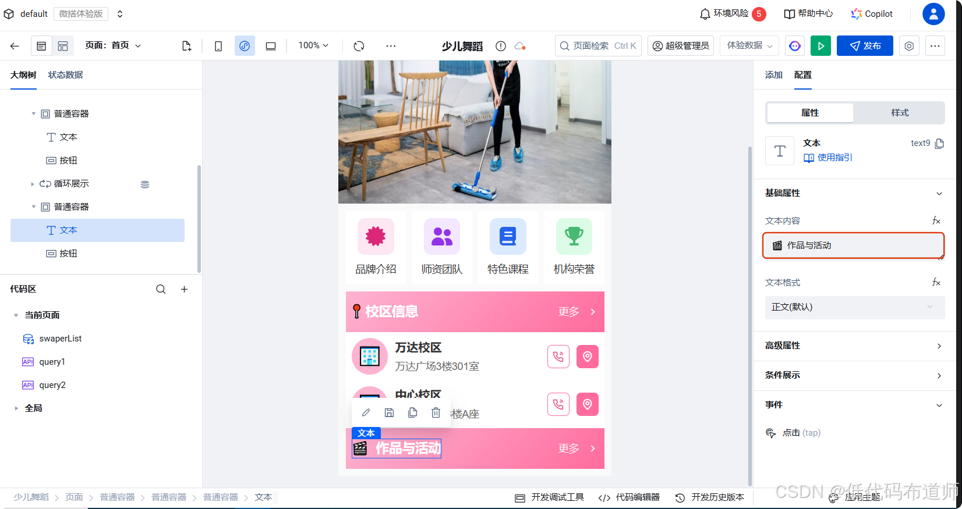Screen dimensions: 962x509
Task: Launch Copilot assistant
Action: coord(872,13)
